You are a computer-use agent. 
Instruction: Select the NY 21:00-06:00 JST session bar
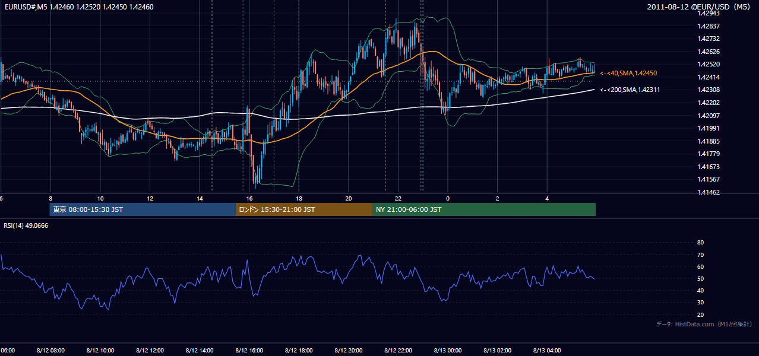click(x=484, y=209)
